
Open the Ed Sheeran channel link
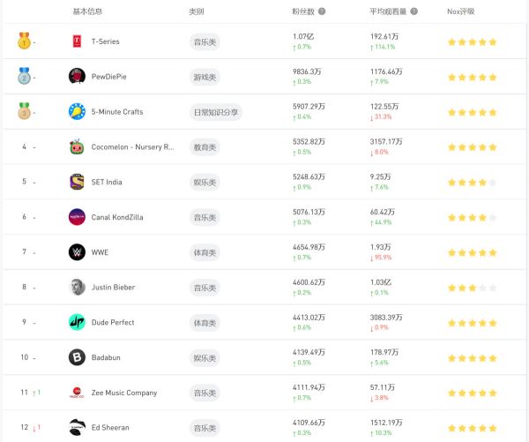[x=110, y=428]
